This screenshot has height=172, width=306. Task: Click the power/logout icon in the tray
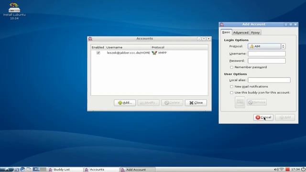click(303, 169)
